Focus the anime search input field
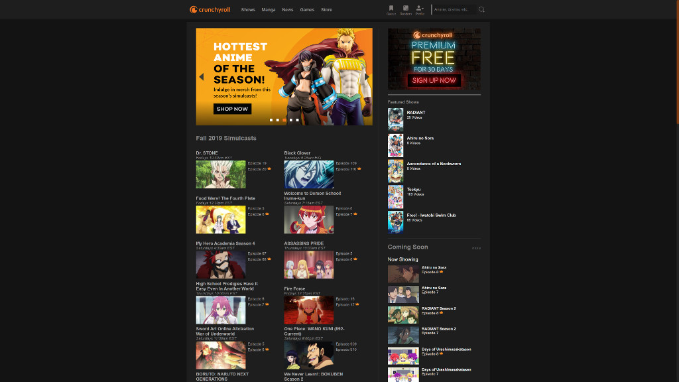The width and height of the screenshot is (679, 382). pyautogui.click(x=454, y=9)
